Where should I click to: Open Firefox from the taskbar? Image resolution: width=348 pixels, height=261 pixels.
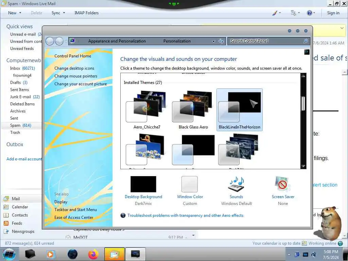[x=93, y=254]
